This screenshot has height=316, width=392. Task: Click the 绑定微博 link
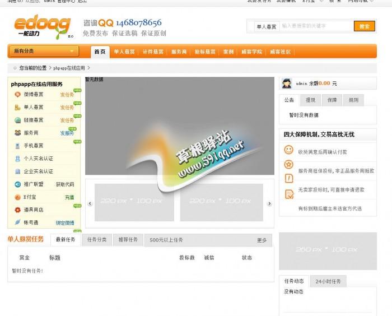(64, 222)
